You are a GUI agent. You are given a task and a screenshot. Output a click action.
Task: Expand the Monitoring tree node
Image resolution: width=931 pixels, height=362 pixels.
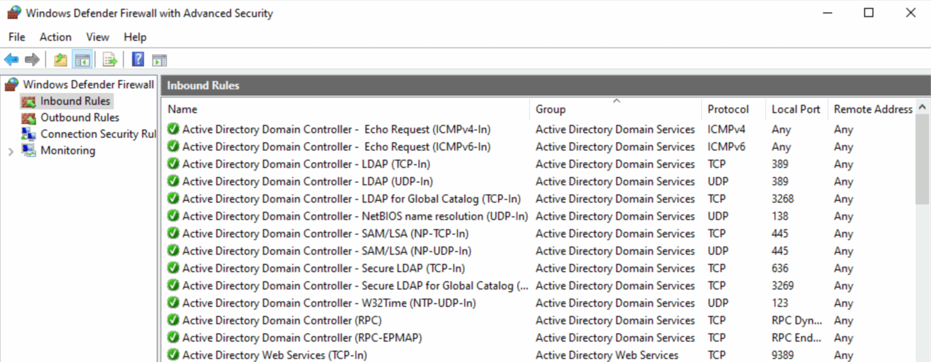point(11,151)
